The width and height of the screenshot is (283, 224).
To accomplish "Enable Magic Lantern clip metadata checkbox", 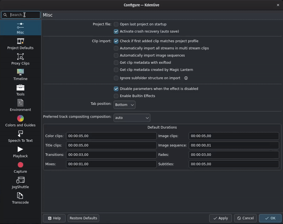I will 116,70.
